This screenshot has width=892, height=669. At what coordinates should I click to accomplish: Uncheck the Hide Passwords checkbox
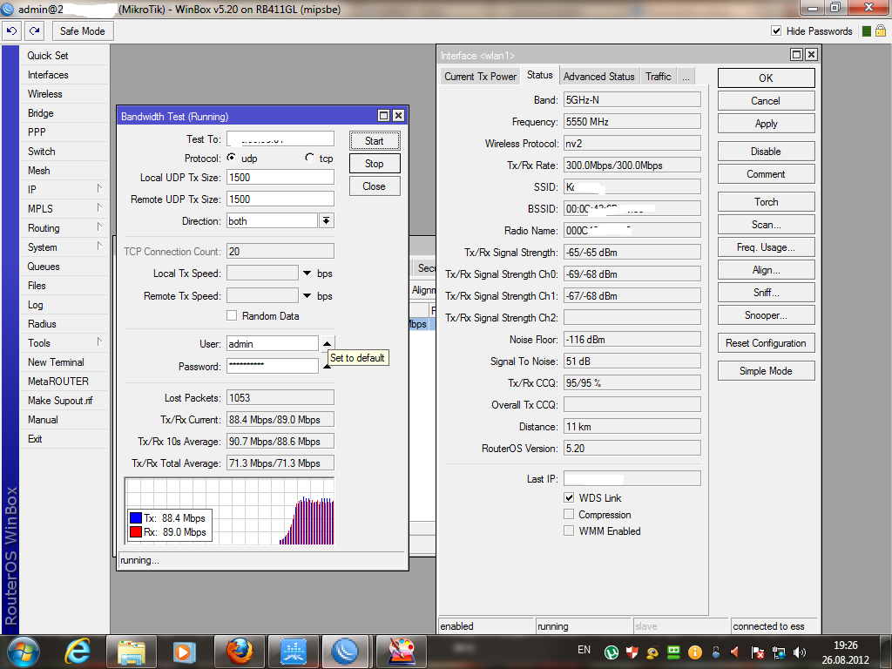pos(776,31)
